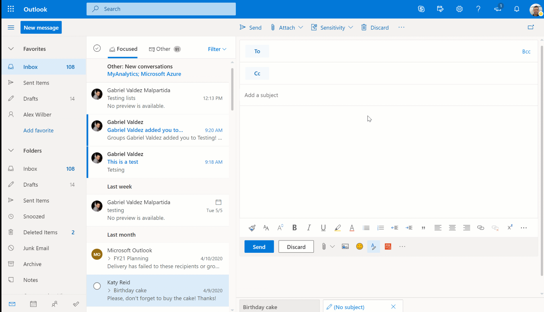This screenshot has height=312, width=544.
Task: Insert a hyperlink using the link icon
Action: click(481, 228)
